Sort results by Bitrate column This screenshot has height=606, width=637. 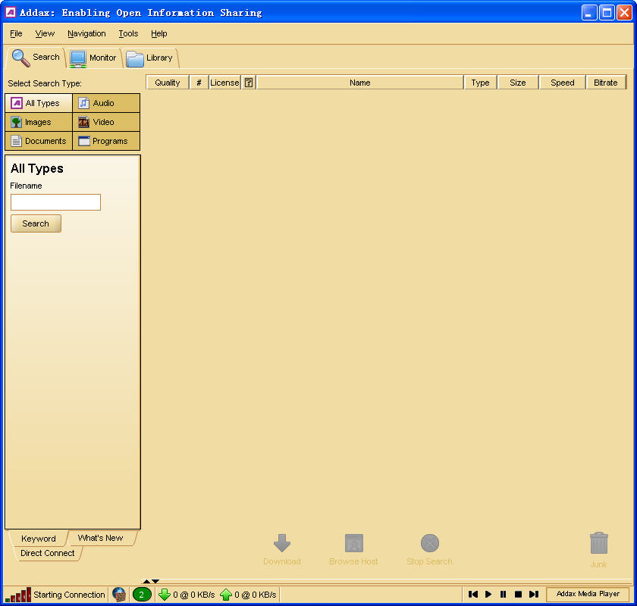click(606, 83)
